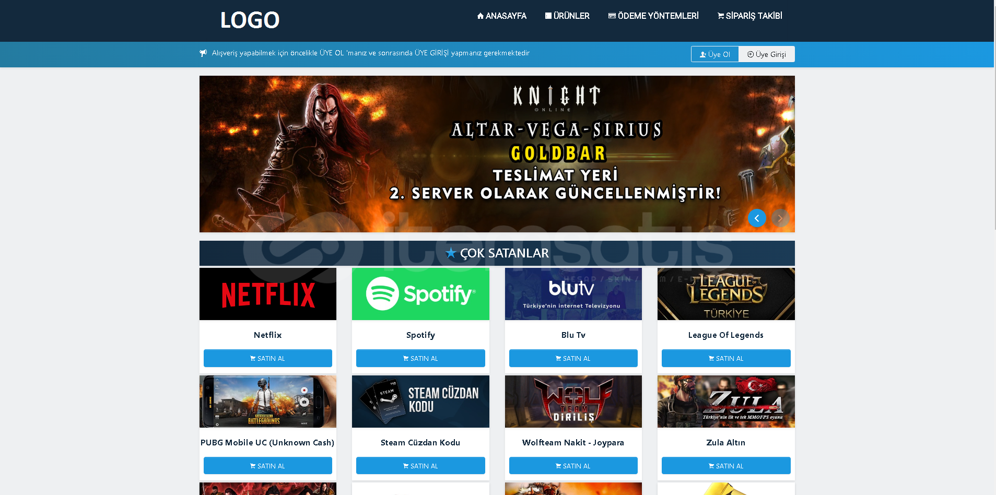
Task: Click SATIN AL under Wolfteam Nakit
Action: [x=573, y=466]
